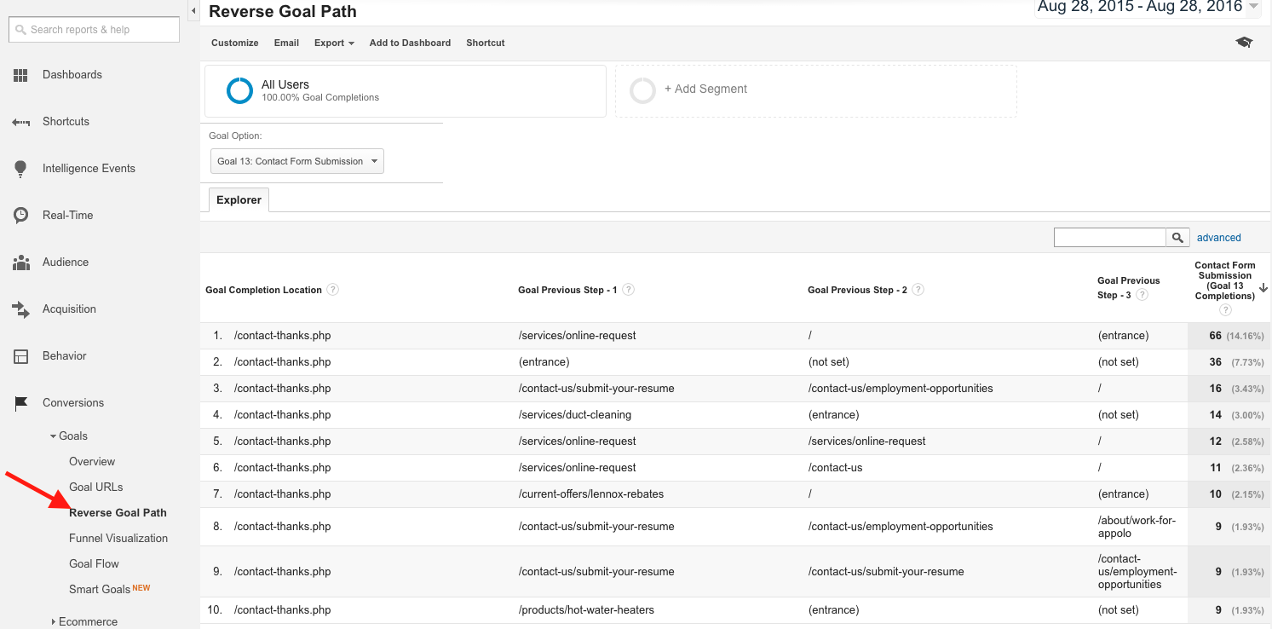Click the search magnifier in the table toolbar
Viewport: 1272px width, 629px height.
pyautogui.click(x=1177, y=237)
